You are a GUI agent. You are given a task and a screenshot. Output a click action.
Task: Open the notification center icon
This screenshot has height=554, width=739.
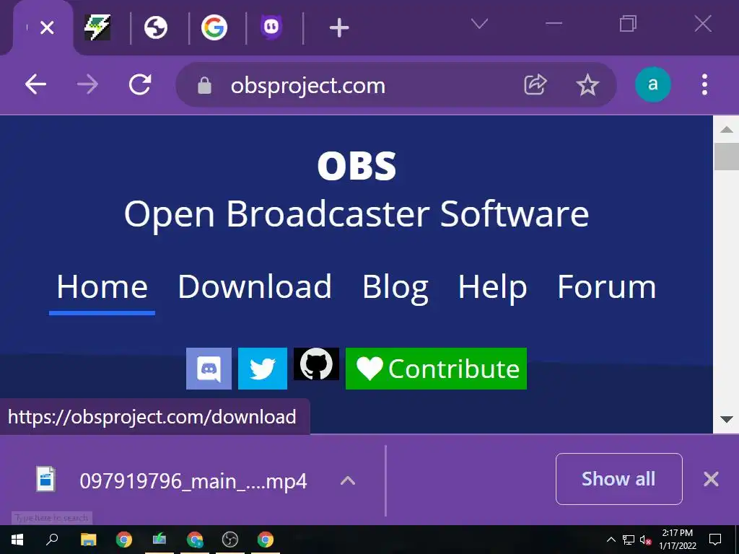tap(715, 540)
